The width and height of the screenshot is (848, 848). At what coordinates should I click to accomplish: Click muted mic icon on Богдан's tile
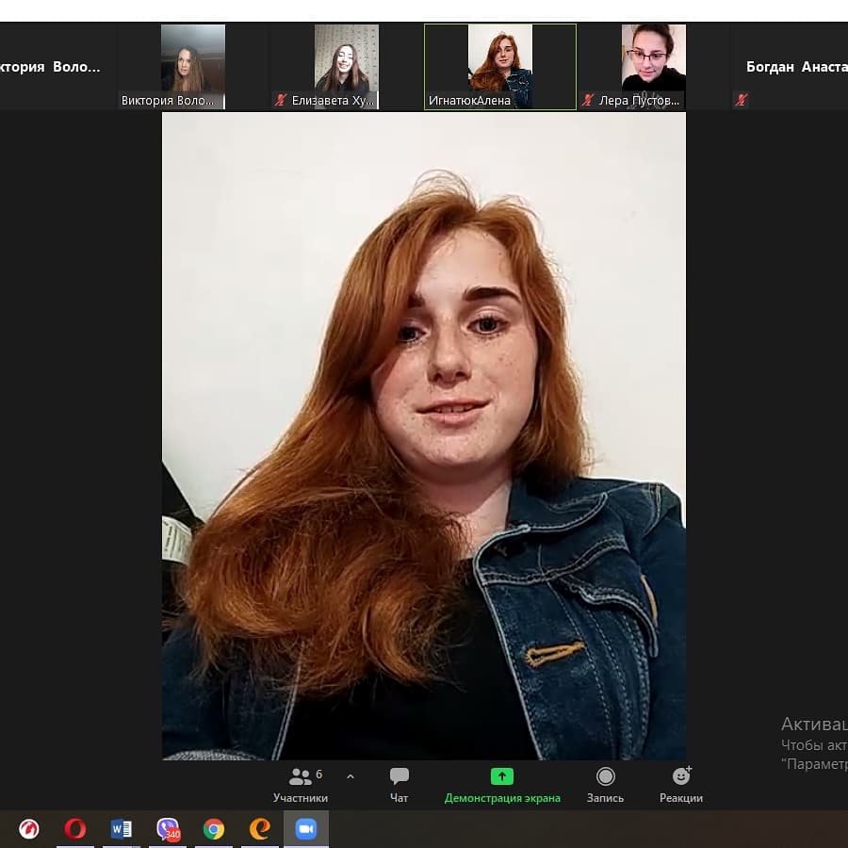pos(742,100)
